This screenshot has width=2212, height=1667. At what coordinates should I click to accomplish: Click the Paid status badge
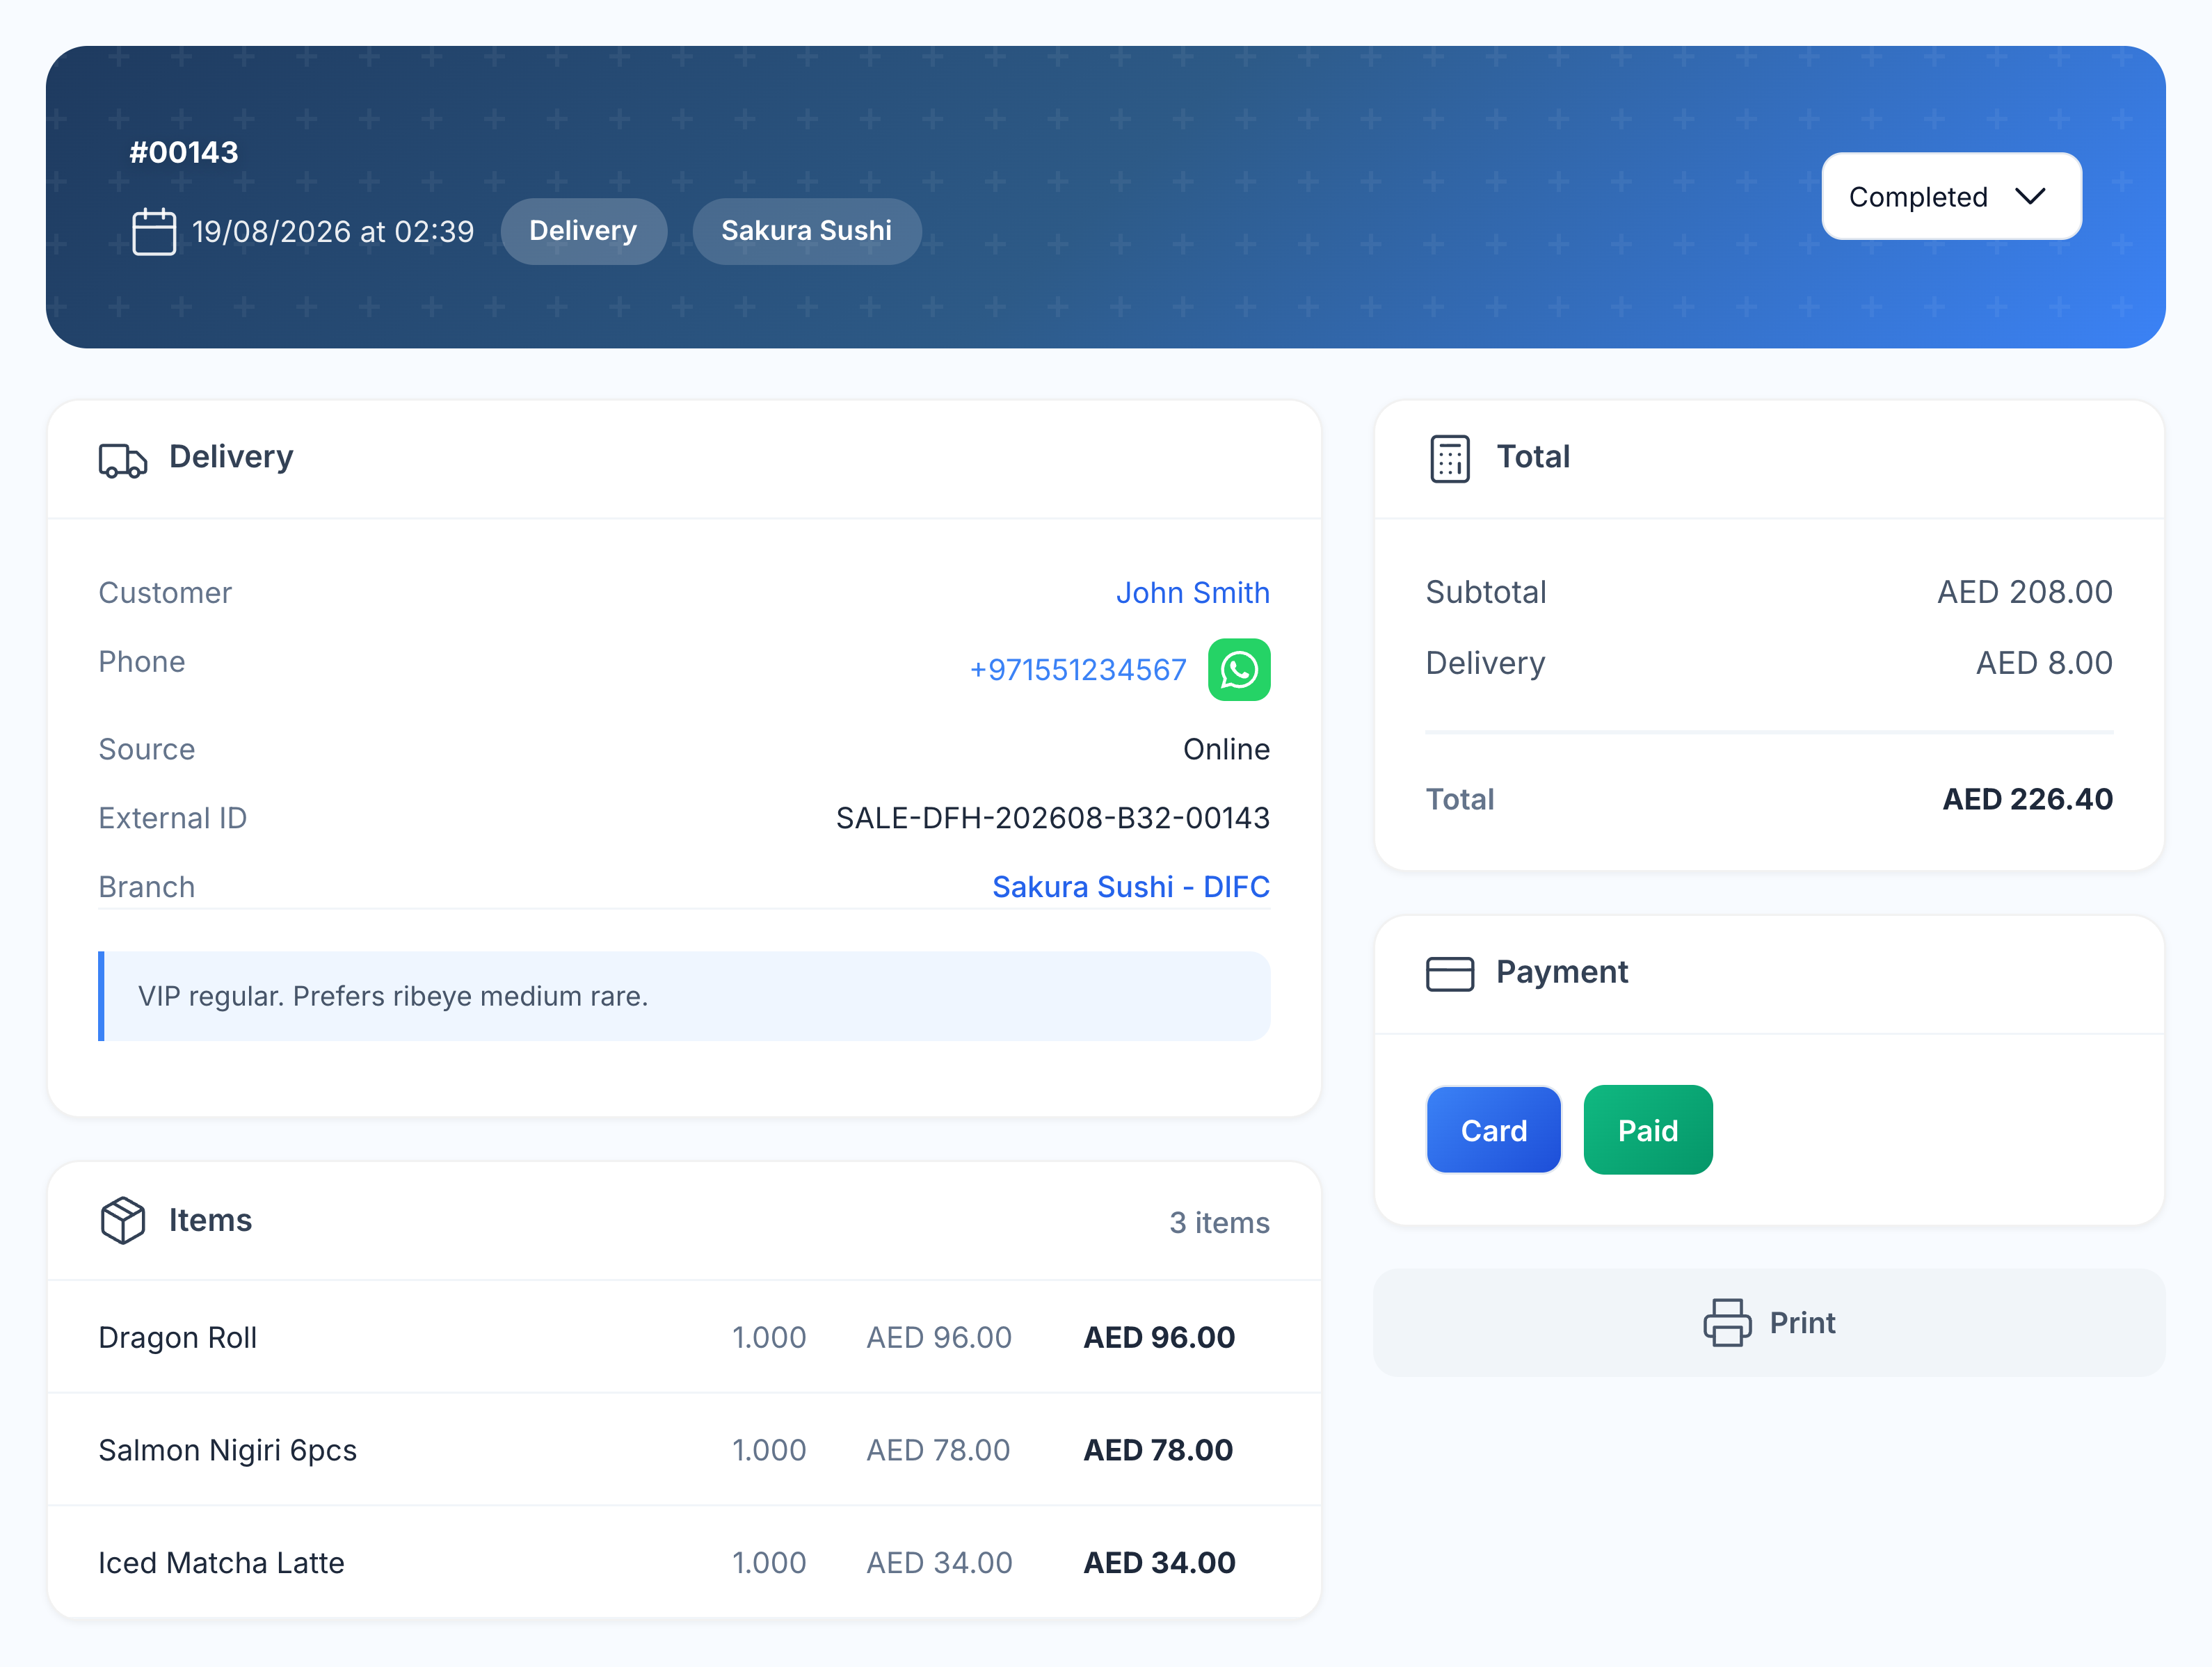pyautogui.click(x=1648, y=1130)
